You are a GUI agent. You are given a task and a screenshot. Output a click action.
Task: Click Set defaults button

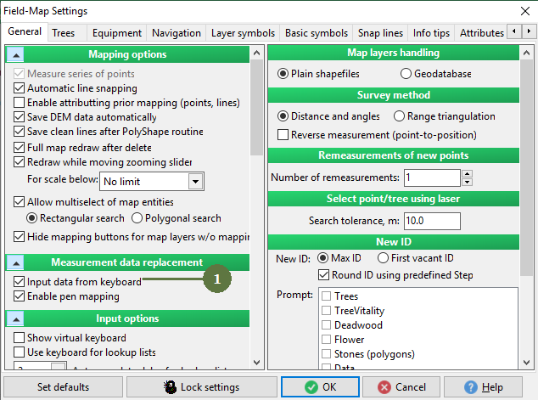tap(63, 387)
